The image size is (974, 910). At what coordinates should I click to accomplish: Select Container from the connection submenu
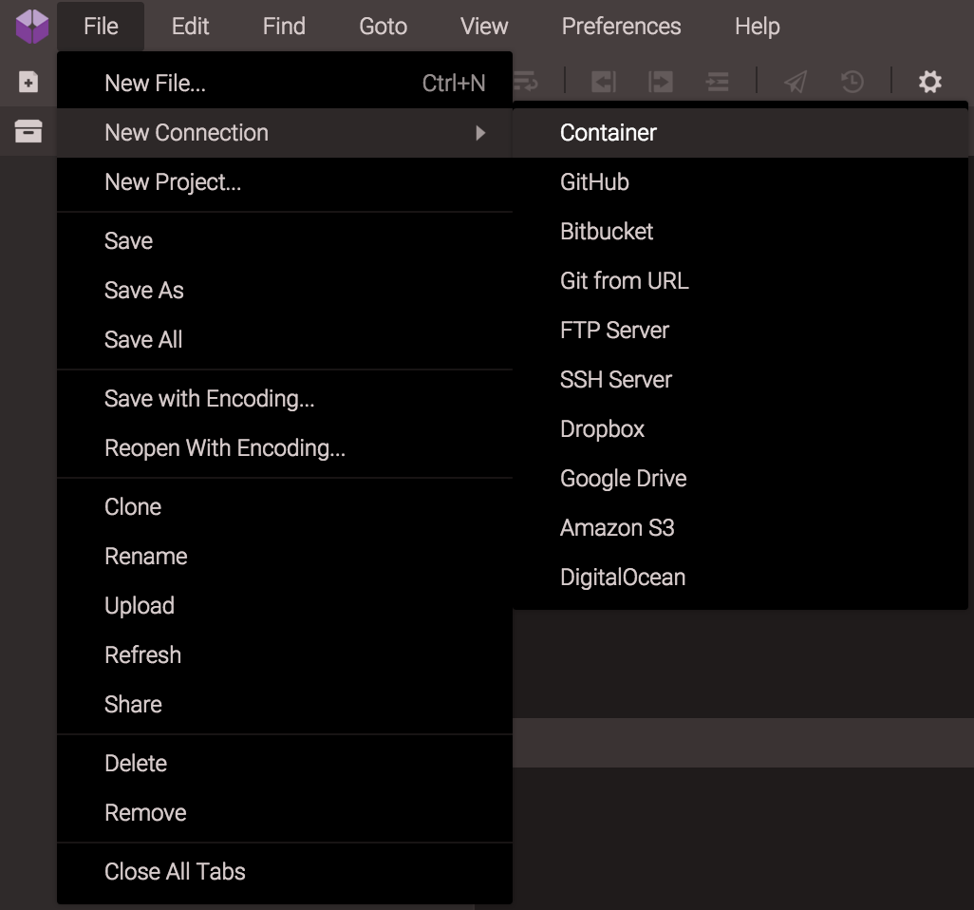609,133
